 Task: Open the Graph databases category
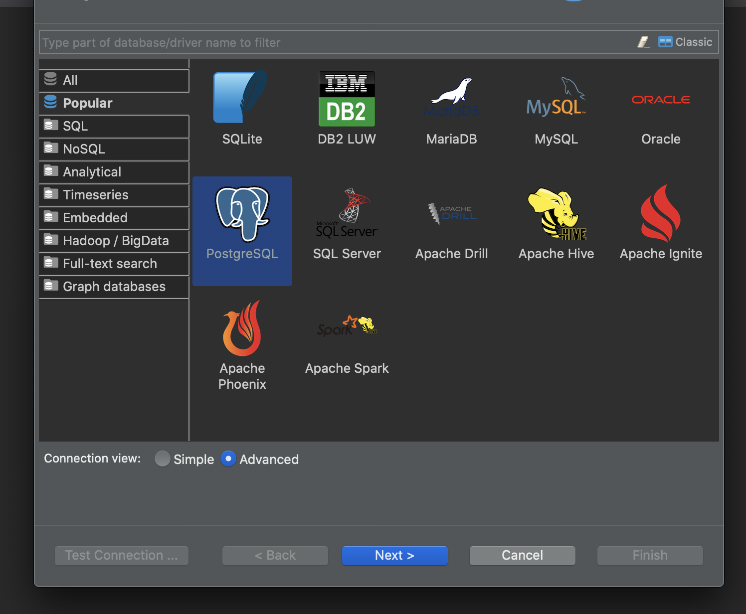tap(114, 287)
